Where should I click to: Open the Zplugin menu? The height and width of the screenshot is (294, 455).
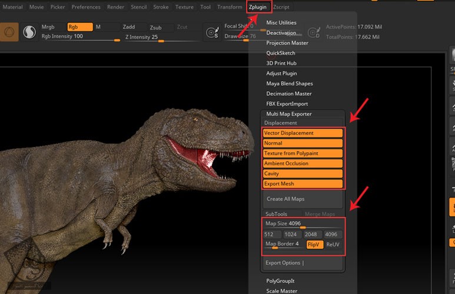258,7
